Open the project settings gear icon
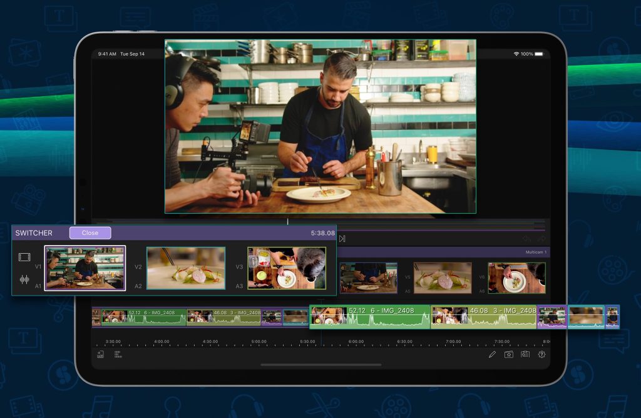Viewport: 641px width, 418px height. click(541, 354)
